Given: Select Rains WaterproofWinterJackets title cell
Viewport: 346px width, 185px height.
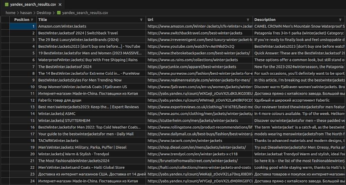Looking at the screenshot, I should click(91, 60).
